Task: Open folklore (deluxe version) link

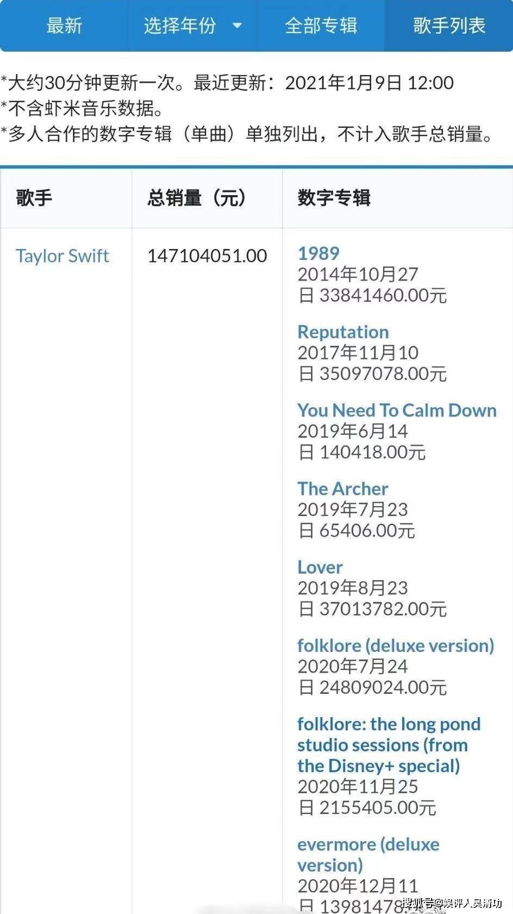Action: click(x=396, y=645)
